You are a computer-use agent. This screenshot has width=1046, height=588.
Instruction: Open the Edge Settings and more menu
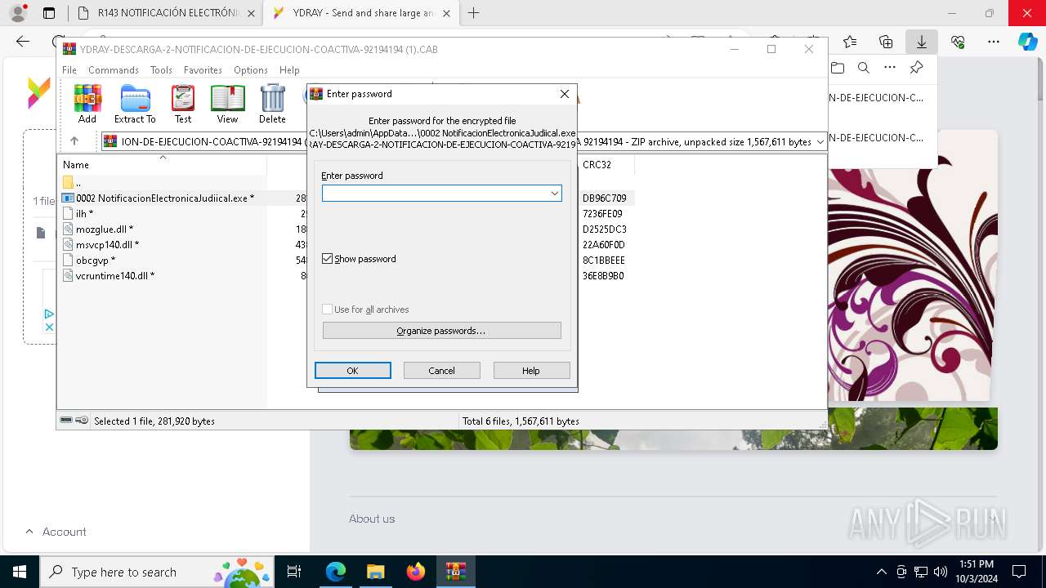[994, 42]
